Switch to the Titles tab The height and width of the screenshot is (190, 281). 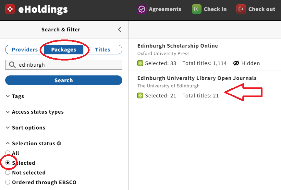click(x=103, y=50)
